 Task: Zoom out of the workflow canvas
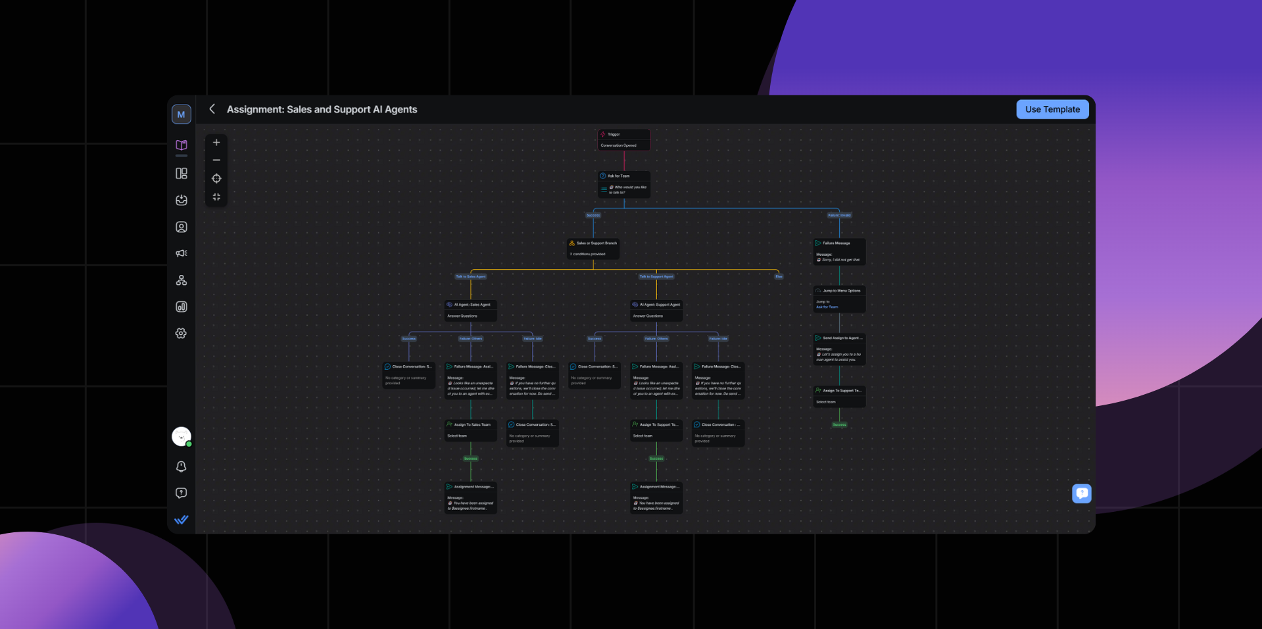click(216, 161)
